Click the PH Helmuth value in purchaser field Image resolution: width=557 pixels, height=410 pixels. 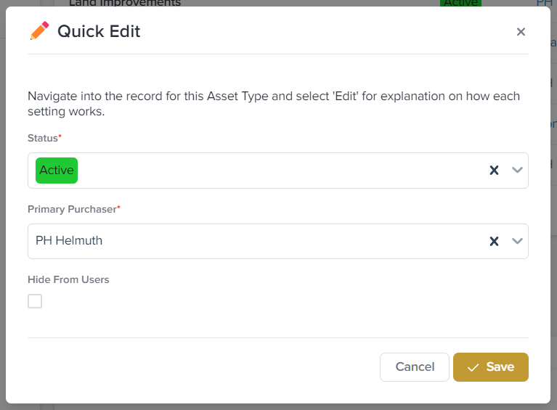pos(69,241)
